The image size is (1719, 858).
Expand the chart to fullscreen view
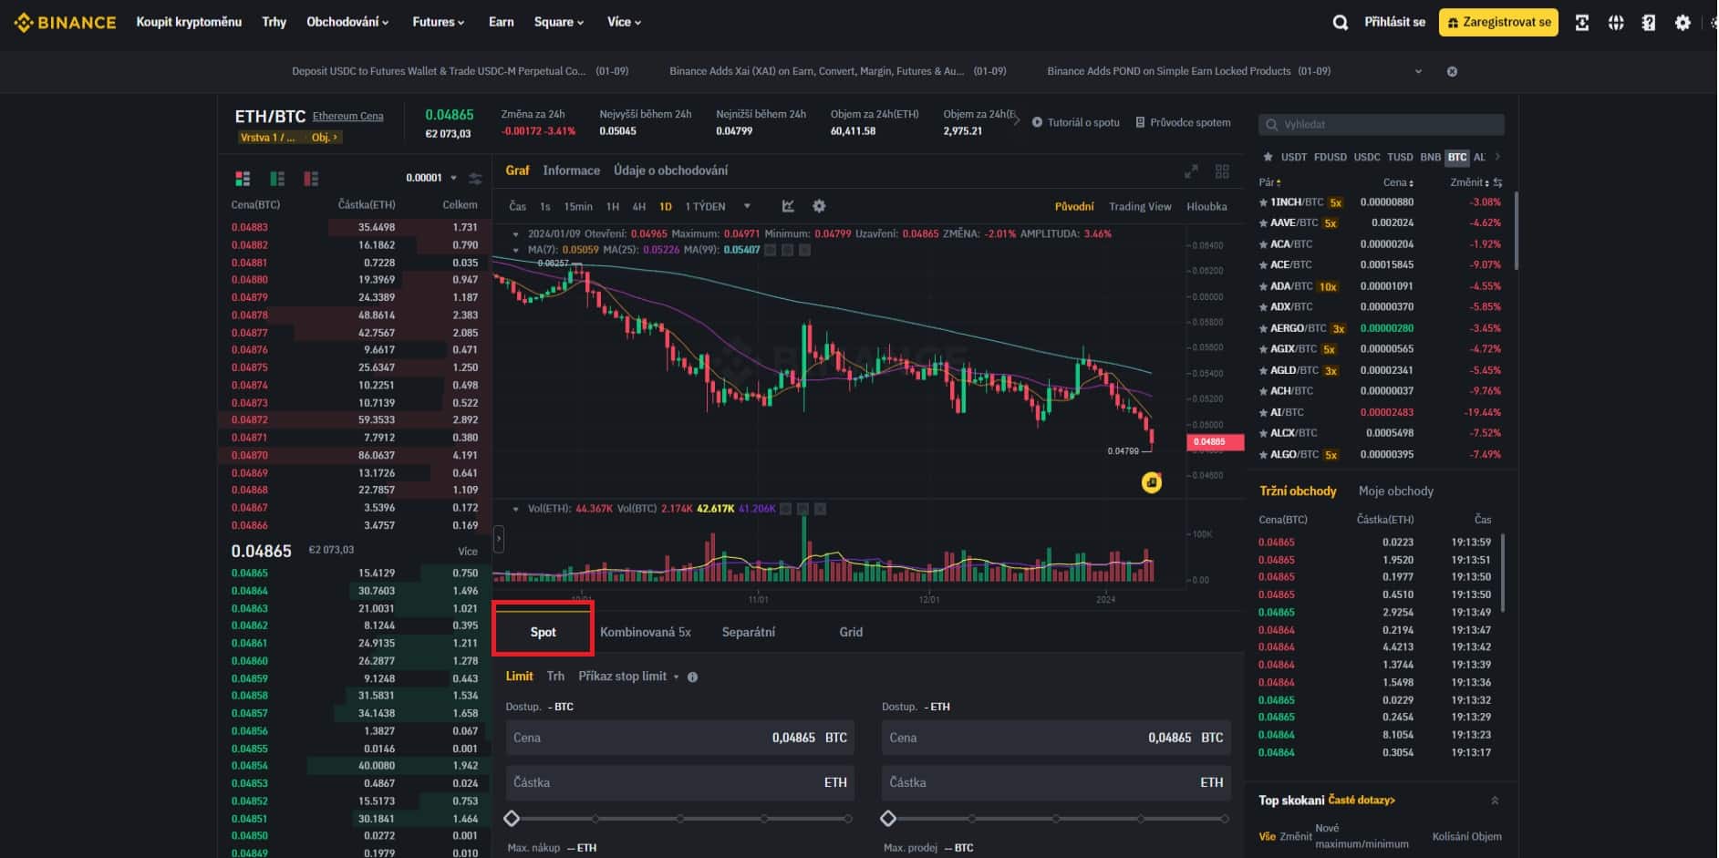click(1191, 171)
